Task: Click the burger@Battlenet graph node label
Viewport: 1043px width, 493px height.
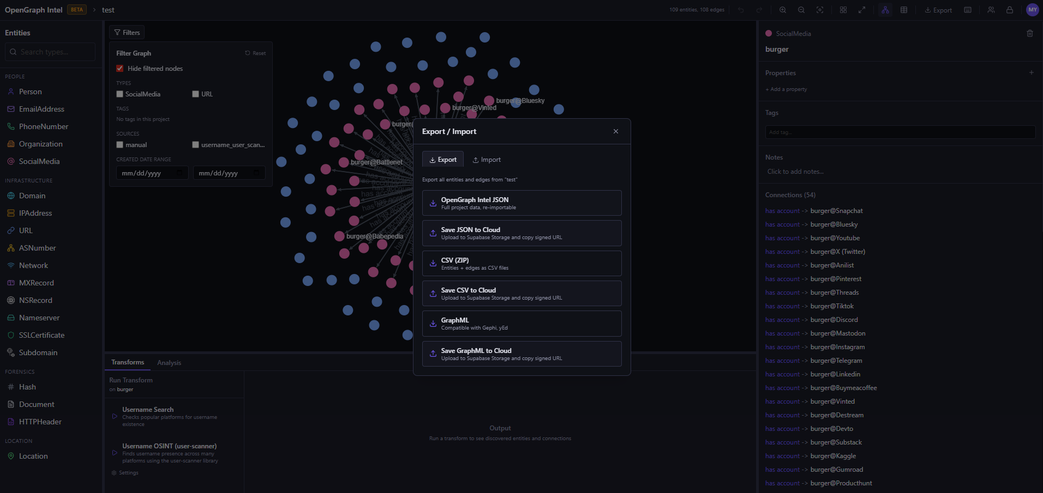Action: click(x=376, y=162)
